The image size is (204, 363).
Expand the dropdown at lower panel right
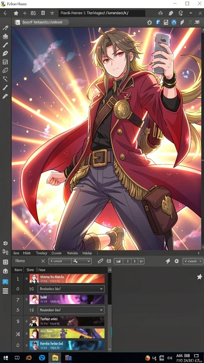[193, 261]
